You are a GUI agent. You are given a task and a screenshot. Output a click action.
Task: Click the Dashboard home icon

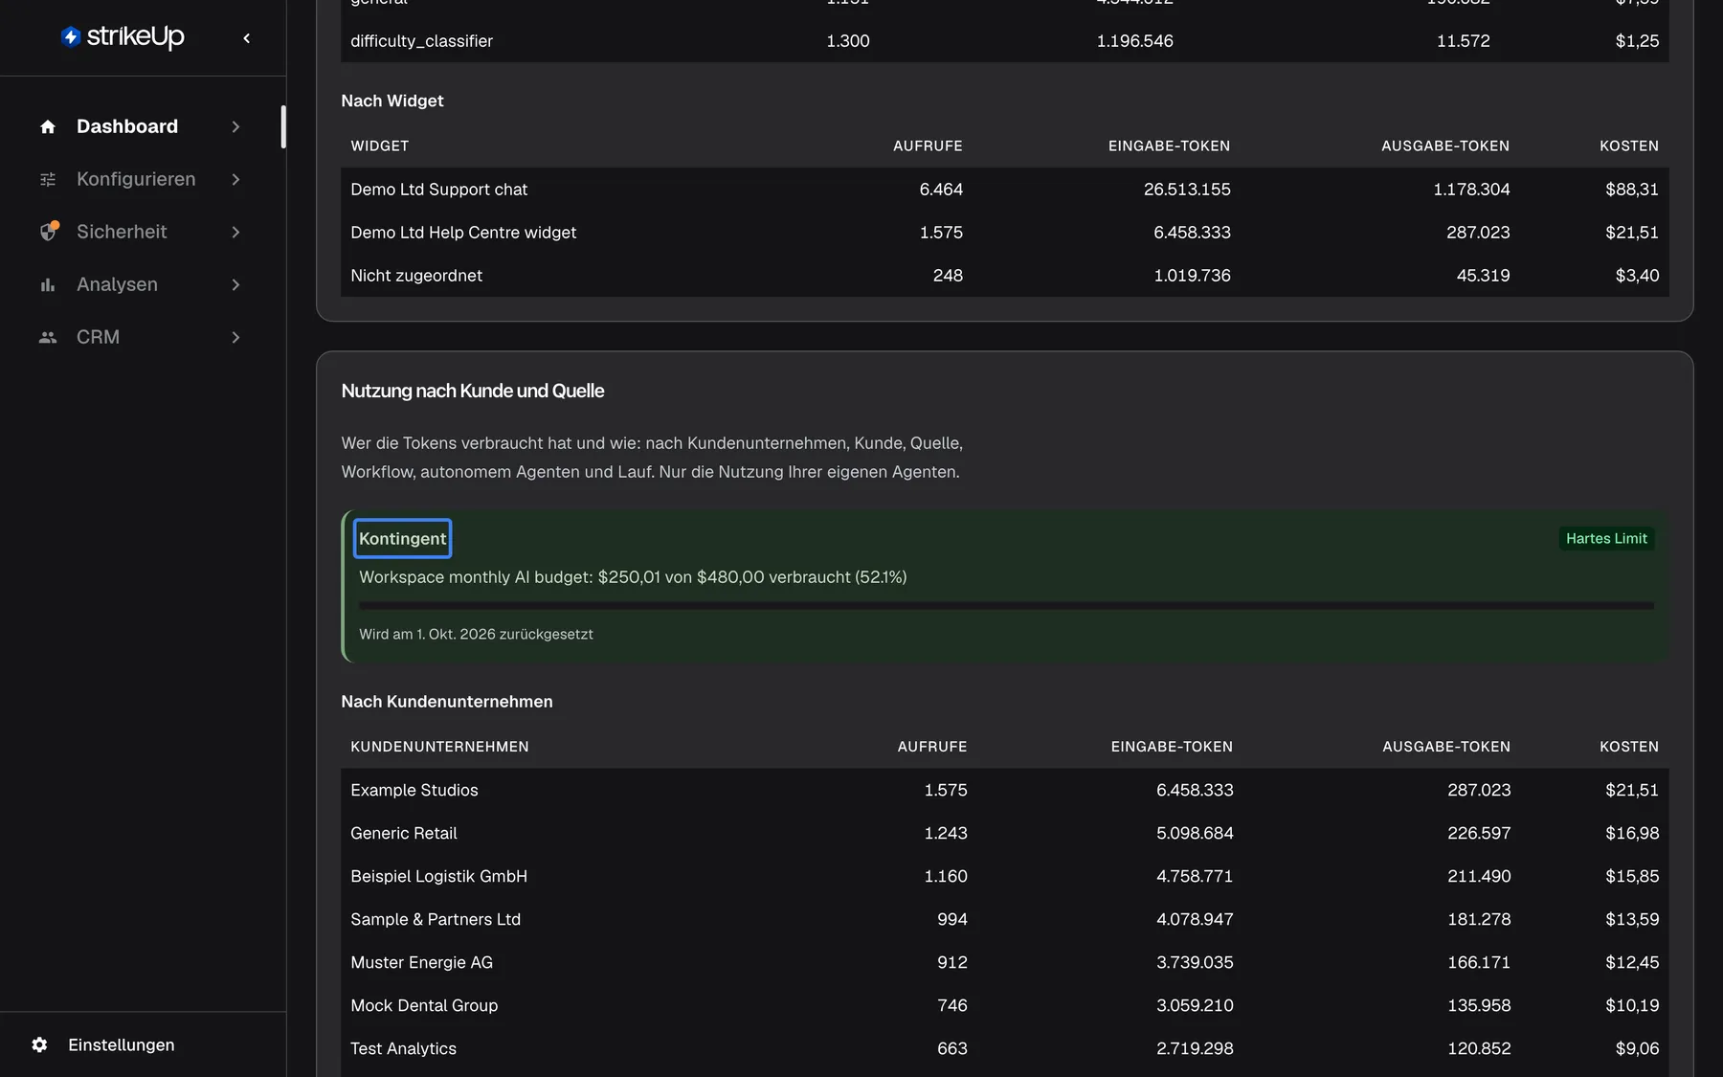click(x=48, y=126)
